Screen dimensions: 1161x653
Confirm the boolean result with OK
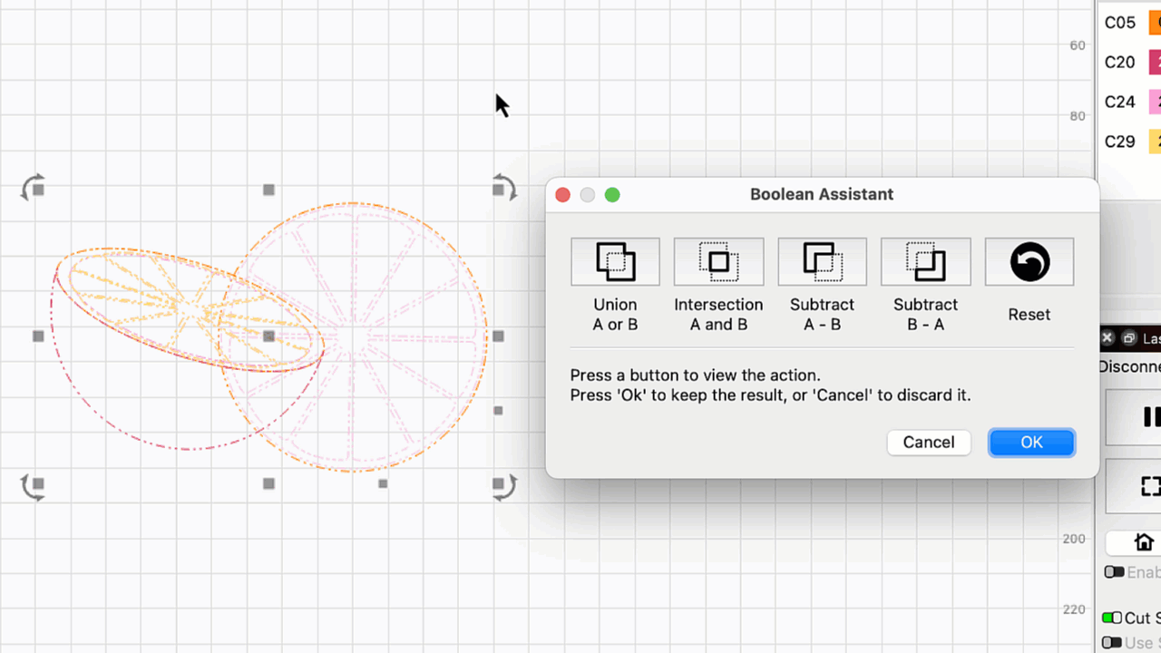tap(1031, 442)
